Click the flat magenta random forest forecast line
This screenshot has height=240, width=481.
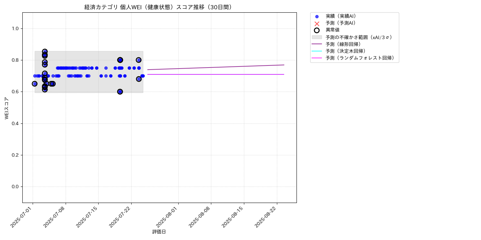(216, 74)
